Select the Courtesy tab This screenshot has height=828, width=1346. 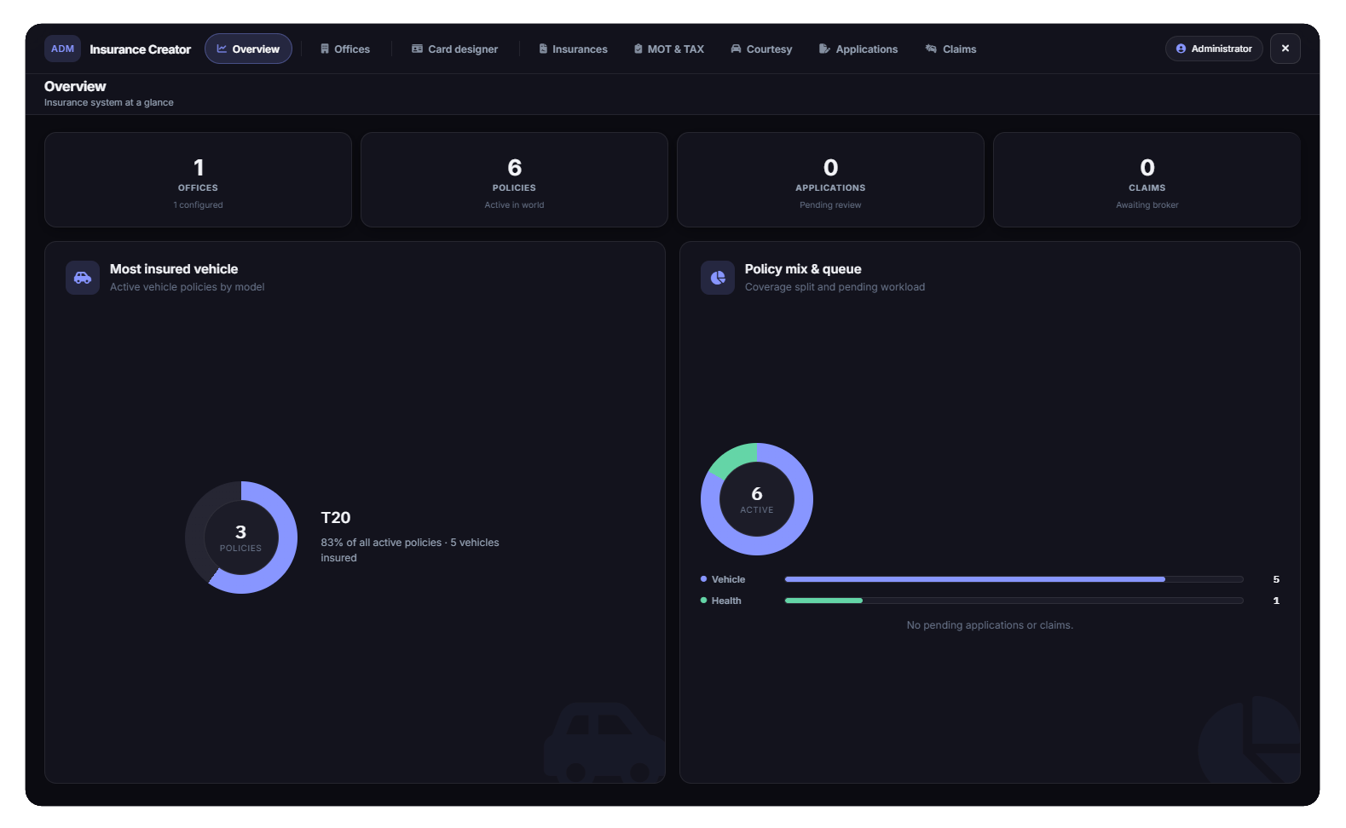(x=761, y=49)
